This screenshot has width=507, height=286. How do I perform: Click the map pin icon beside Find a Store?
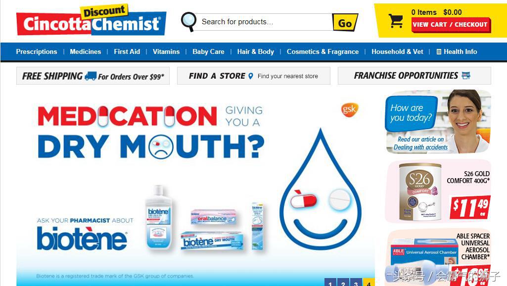pos(251,76)
